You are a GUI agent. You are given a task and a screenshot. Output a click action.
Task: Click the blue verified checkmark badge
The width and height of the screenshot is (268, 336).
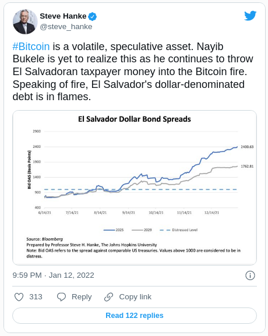(93, 16)
